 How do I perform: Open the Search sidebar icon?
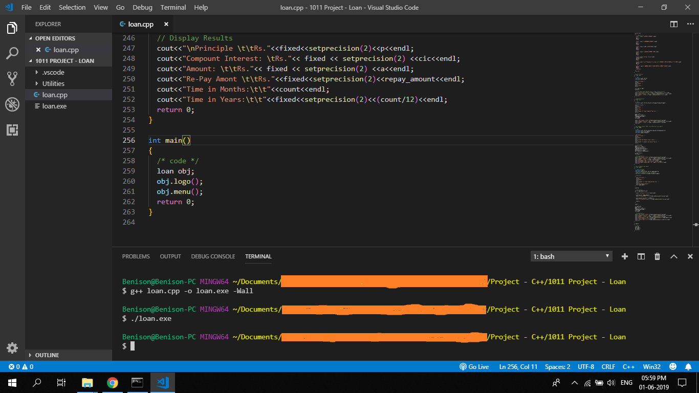click(x=12, y=53)
